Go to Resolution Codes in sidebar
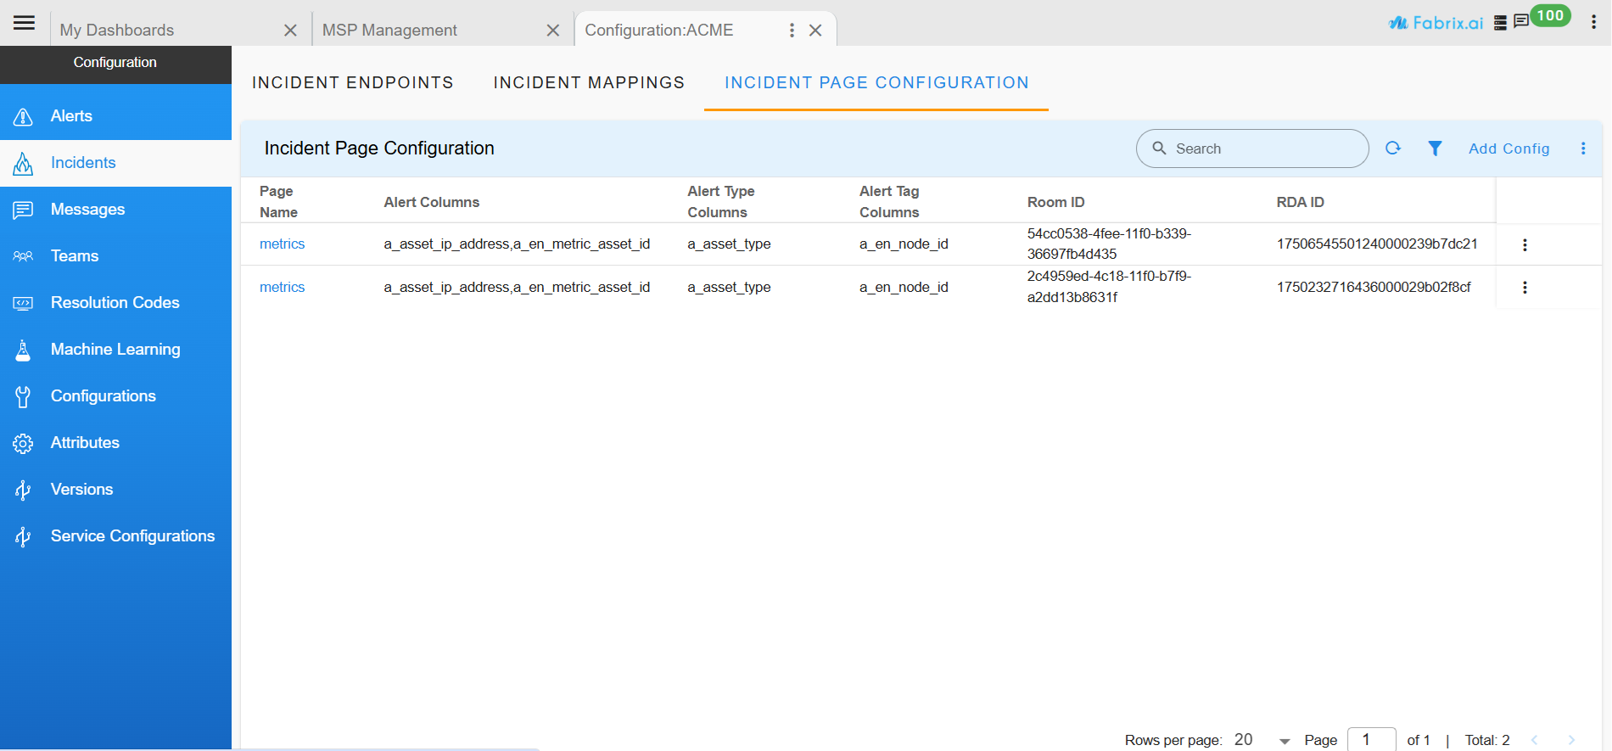 (x=115, y=303)
